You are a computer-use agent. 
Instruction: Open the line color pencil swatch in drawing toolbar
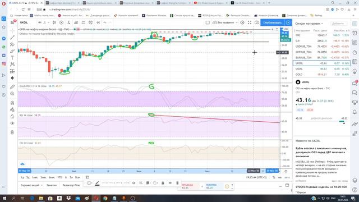pos(97,183)
